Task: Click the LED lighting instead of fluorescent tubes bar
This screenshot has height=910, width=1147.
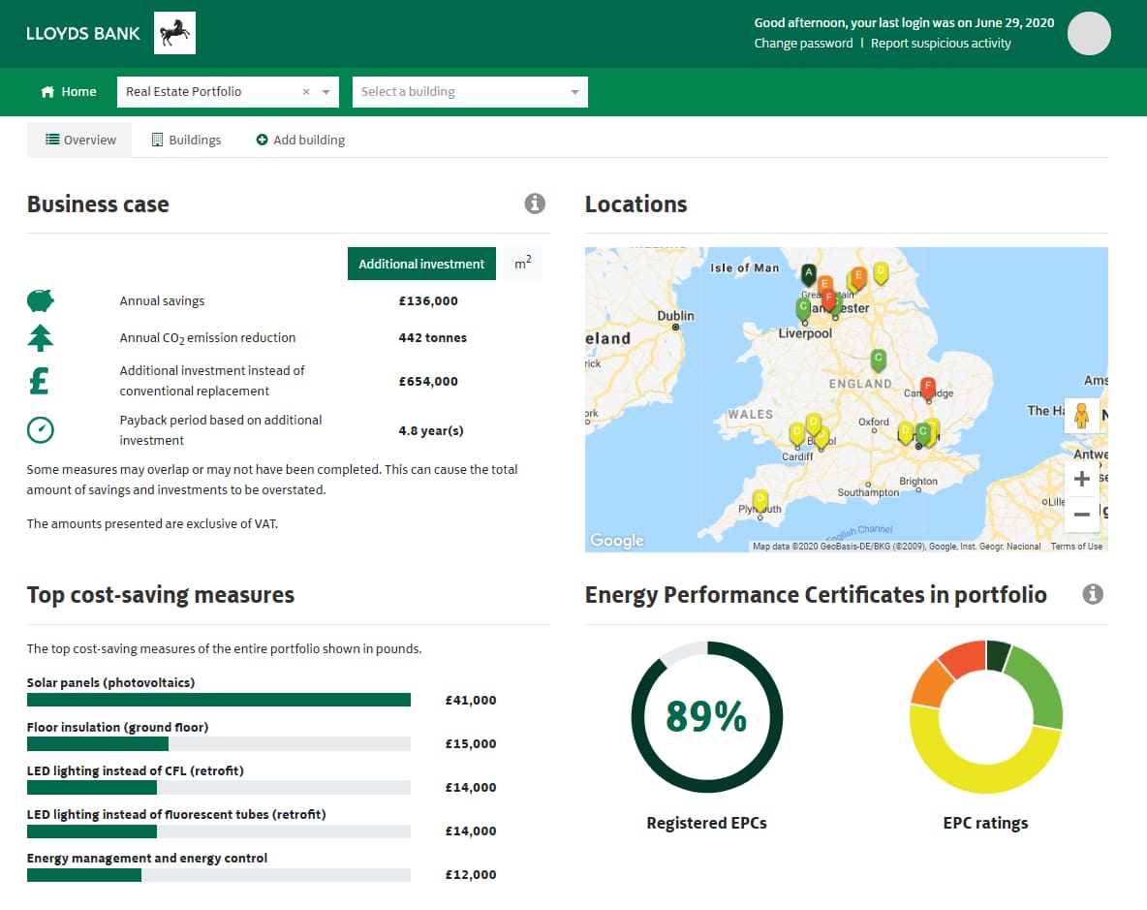Action: pos(219,832)
